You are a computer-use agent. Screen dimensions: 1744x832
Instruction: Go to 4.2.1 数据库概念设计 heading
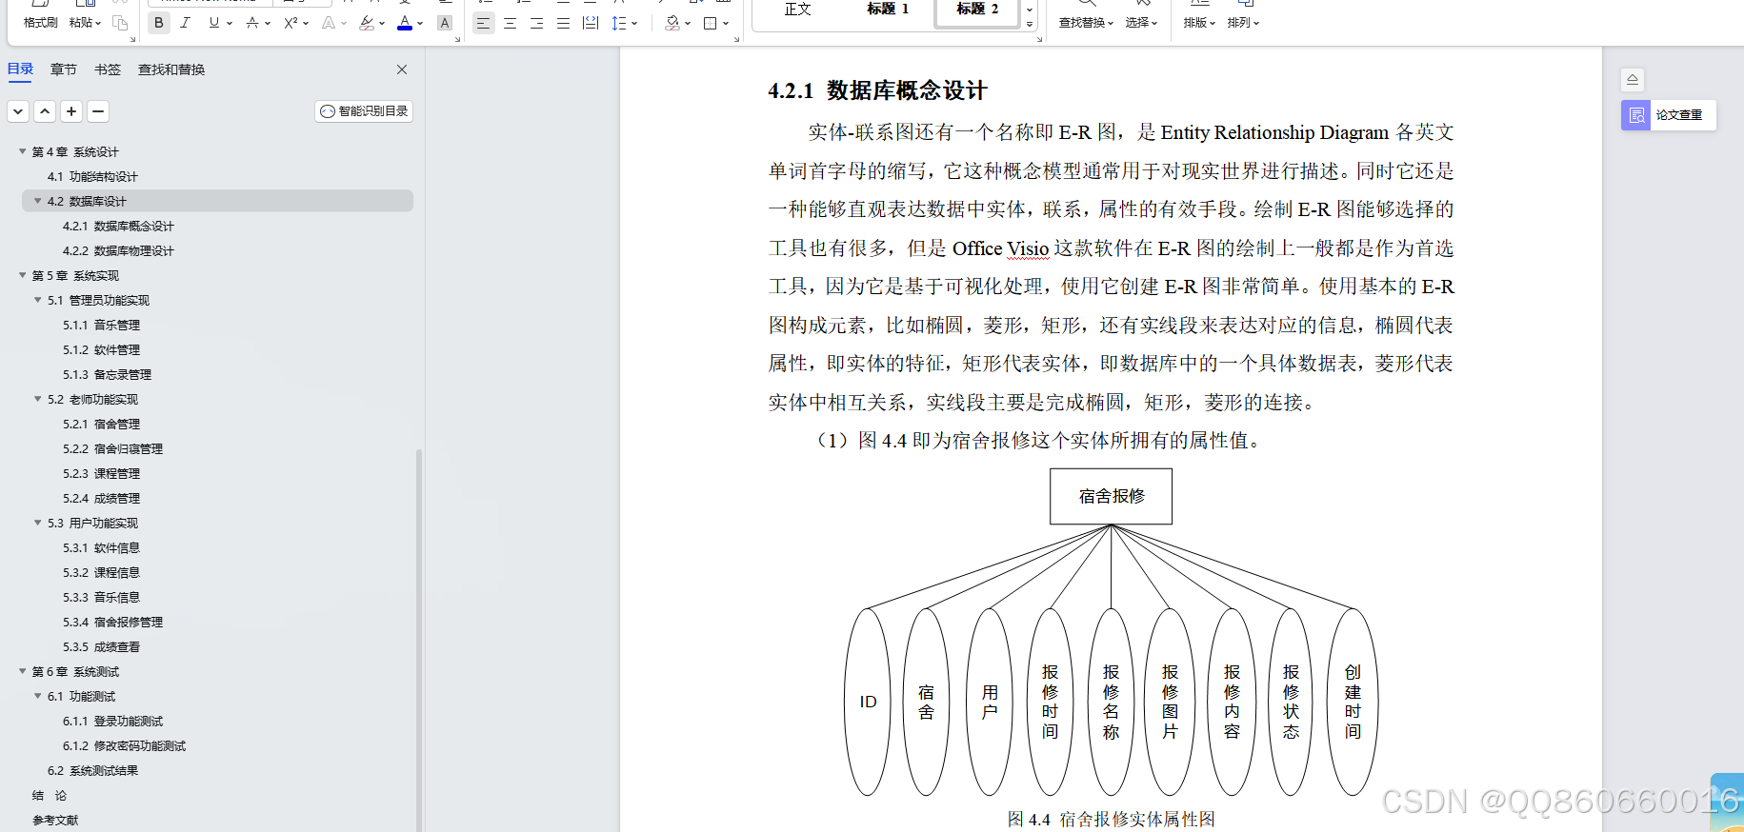118,226
